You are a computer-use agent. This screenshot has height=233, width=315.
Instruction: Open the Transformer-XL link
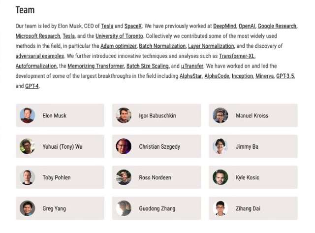click(x=237, y=56)
